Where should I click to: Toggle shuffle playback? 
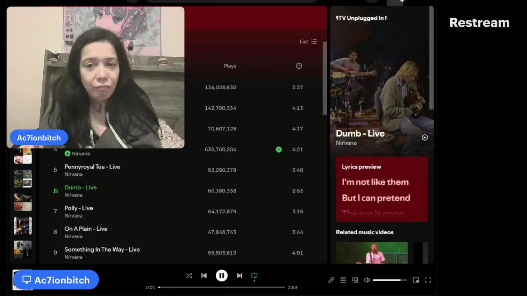coord(189,276)
